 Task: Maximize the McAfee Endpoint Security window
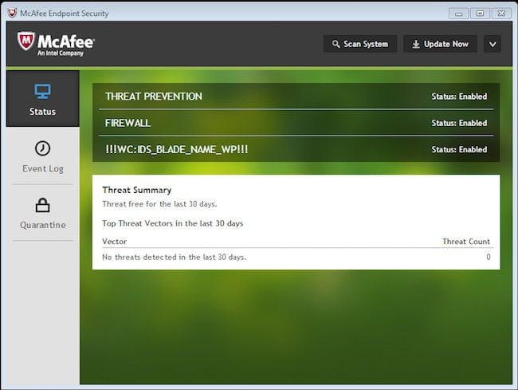pyautogui.click(x=480, y=14)
